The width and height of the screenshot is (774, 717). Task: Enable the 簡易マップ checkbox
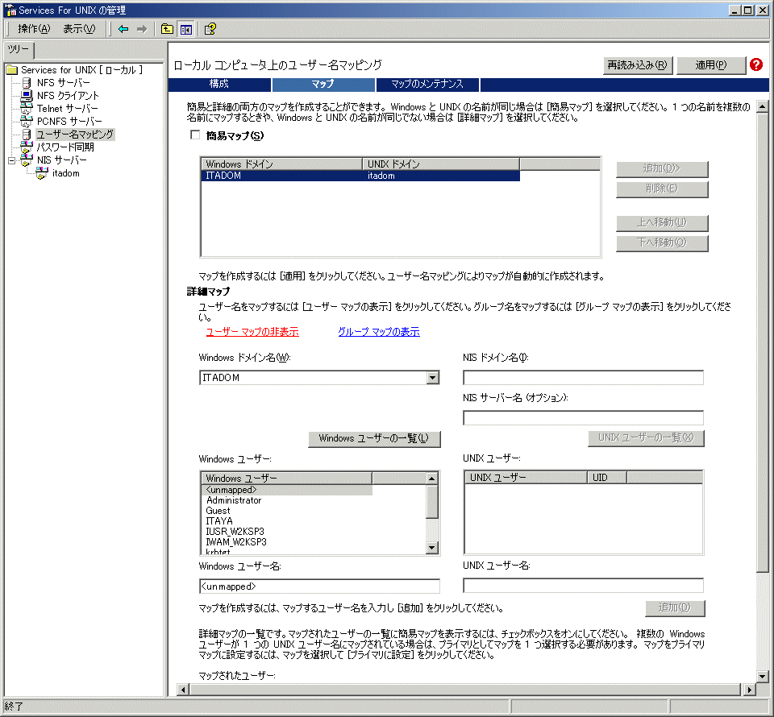click(195, 135)
